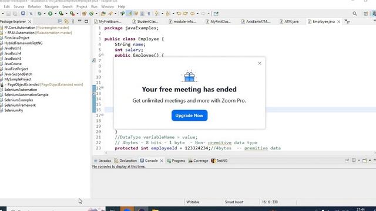Collapse the code fold at line 12
376x211 pixels.
coord(102,88)
